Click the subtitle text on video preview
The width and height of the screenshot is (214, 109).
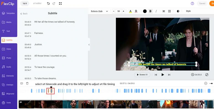coord(163,64)
